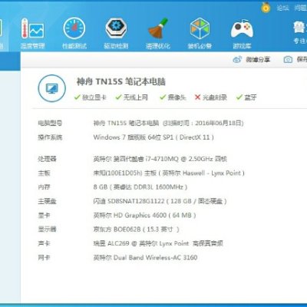
Task: Click the 神舟 TN15S 笔记本电脑 heading
Action: pyautogui.click(x=121, y=82)
